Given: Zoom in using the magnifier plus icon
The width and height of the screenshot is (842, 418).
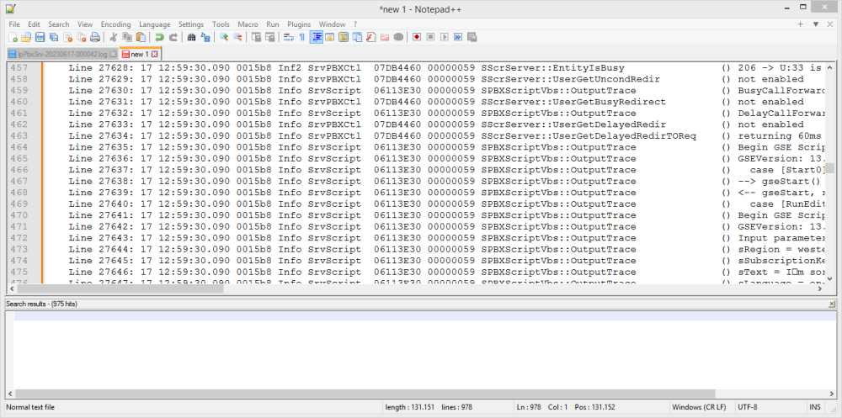Looking at the screenshot, I should point(224,37).
